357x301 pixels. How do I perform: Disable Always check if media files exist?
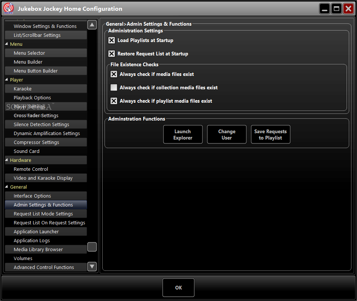click(114, 74)
